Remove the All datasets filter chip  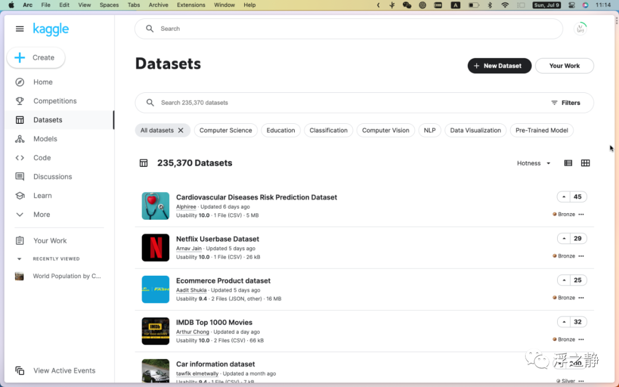point(181,130)
